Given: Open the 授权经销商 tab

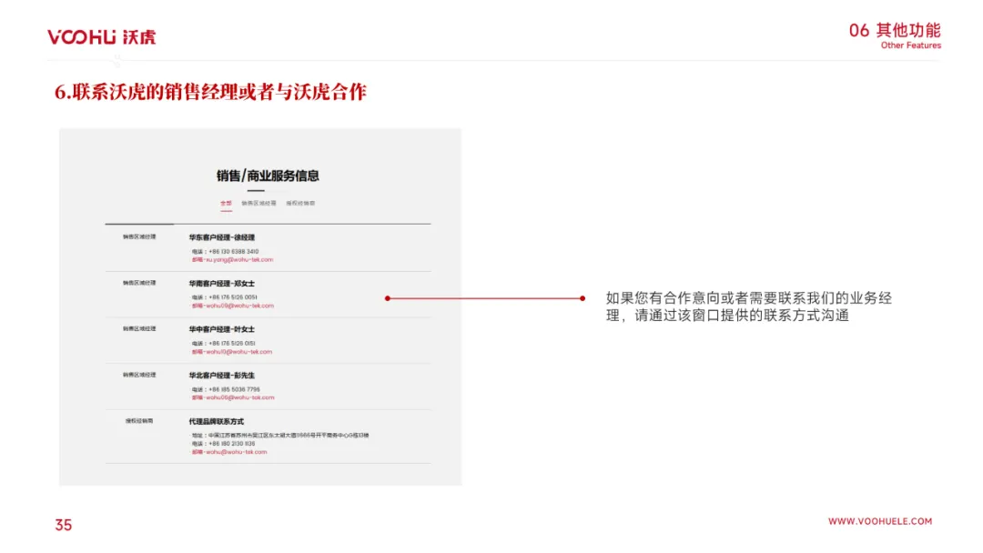Looking at the screenshot, I should pyautogui.click(x=301, y=204).
